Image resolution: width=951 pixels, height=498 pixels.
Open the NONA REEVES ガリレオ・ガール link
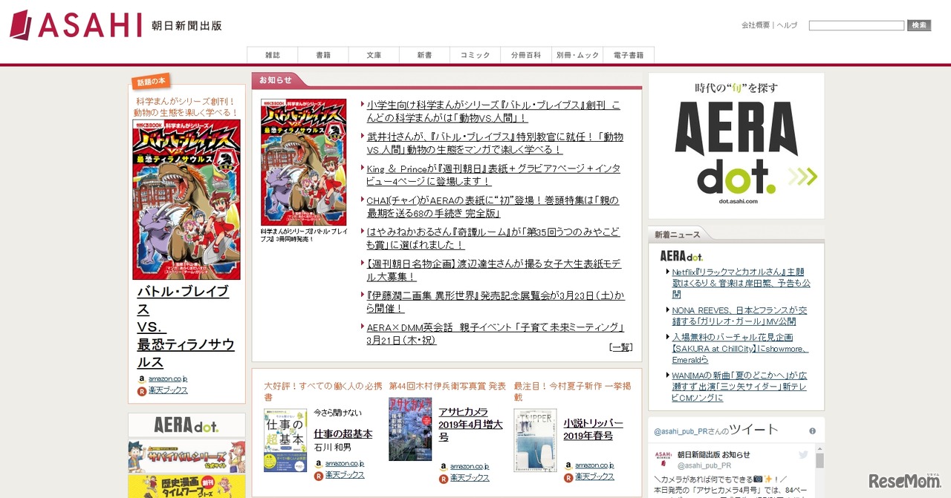tap(739, 315)
